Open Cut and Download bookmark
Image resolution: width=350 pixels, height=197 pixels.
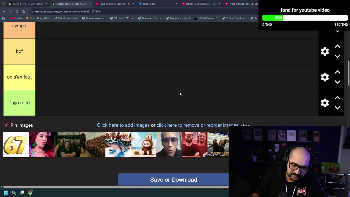234,18
